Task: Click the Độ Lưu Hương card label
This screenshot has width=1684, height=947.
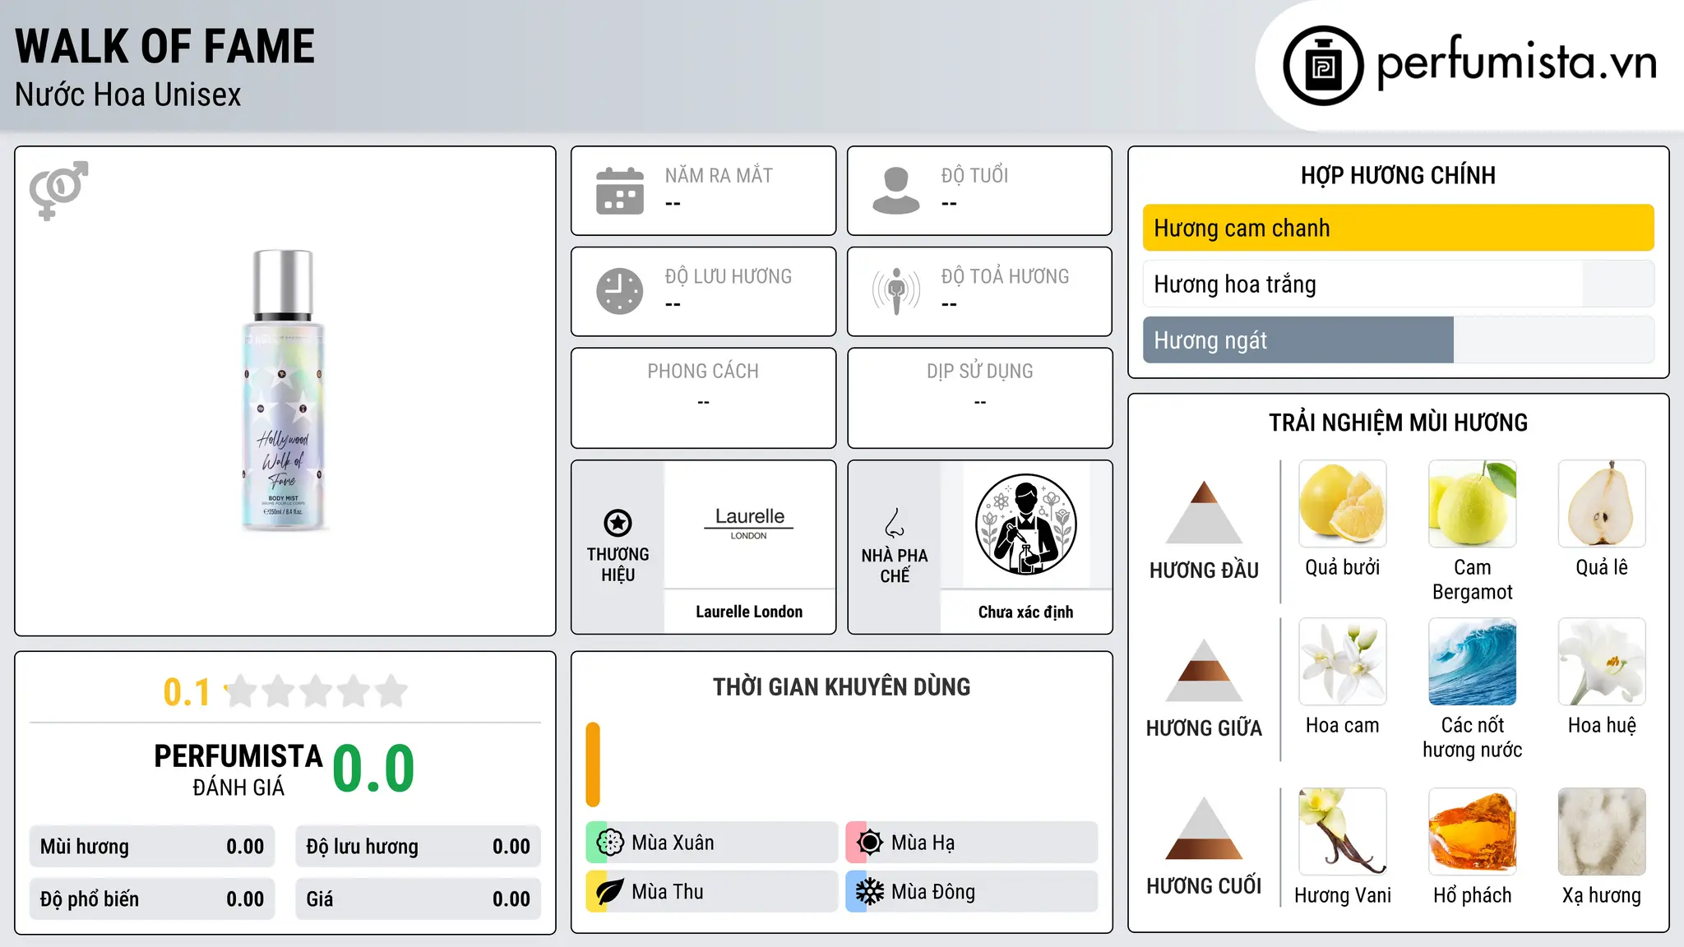Action: pyautogui.click(x=729, y=276)
